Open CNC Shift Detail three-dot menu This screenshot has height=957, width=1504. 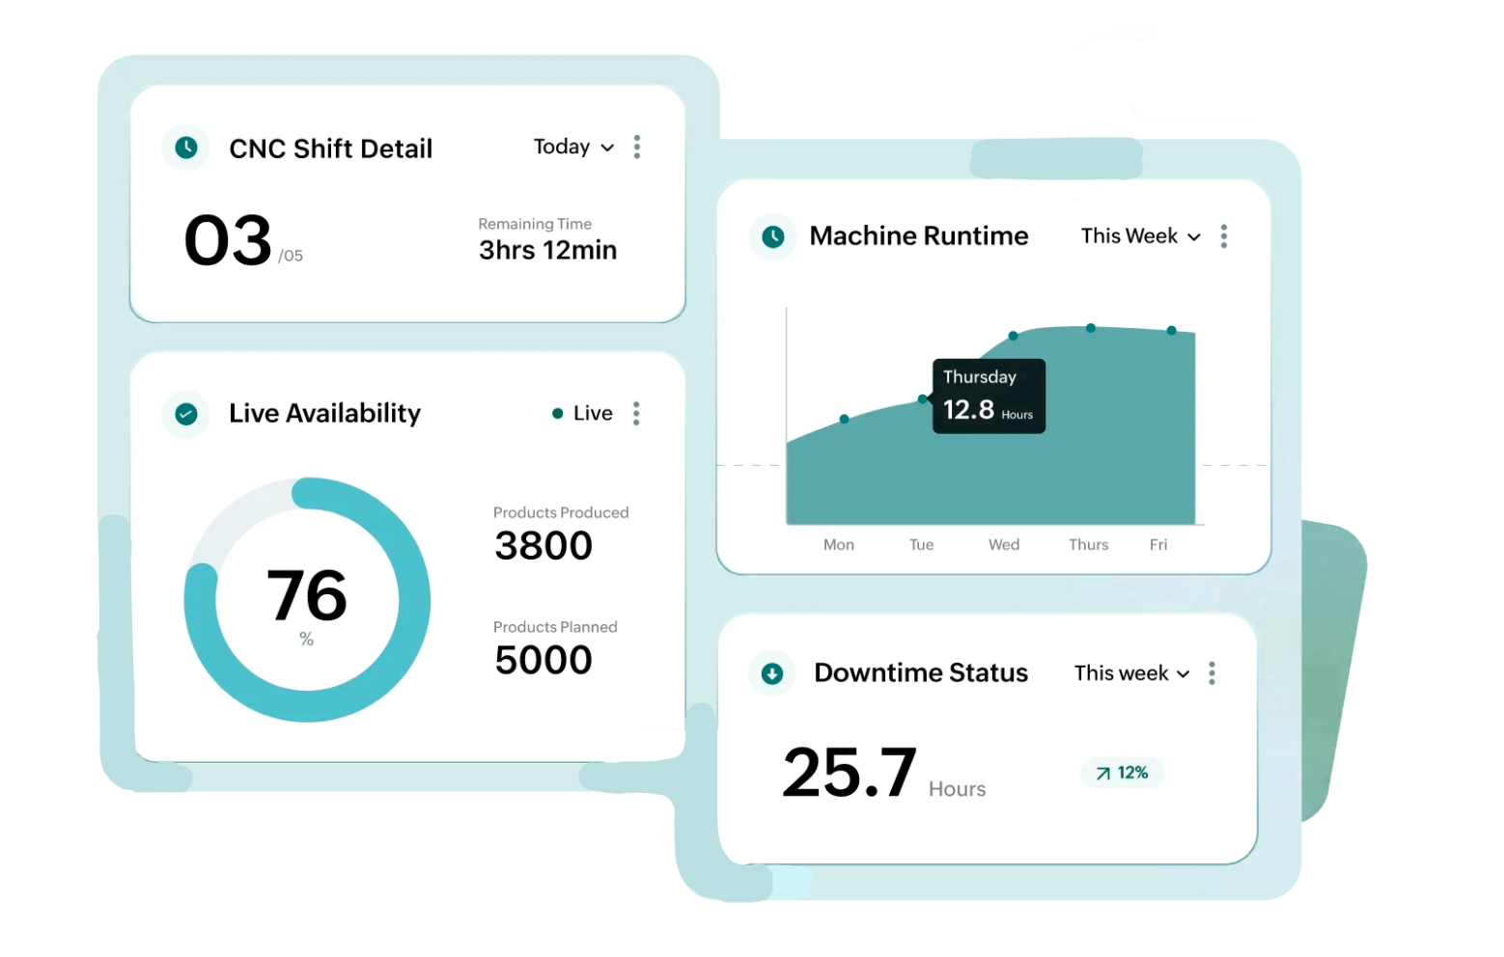click(x=637, y=147)
